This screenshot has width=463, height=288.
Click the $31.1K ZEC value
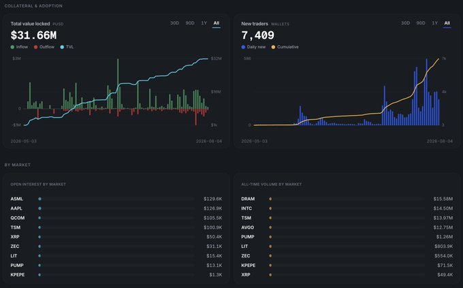point(214,246)
